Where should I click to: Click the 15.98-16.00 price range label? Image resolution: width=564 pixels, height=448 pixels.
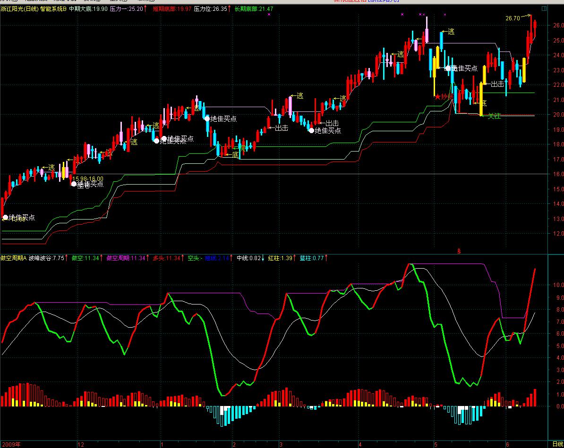pyautogui.click(x=88, y=179)
